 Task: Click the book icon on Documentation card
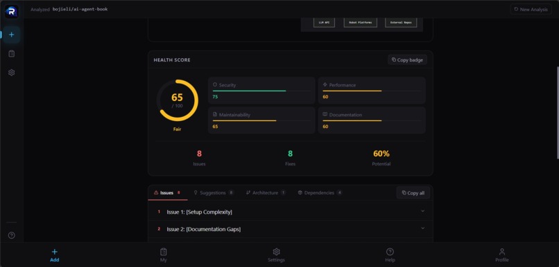(325, 115)
